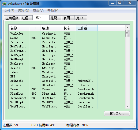Viewport: 138px width, 130px height.
Task: Open the 文件(F) menu
Action: (9, 11)
